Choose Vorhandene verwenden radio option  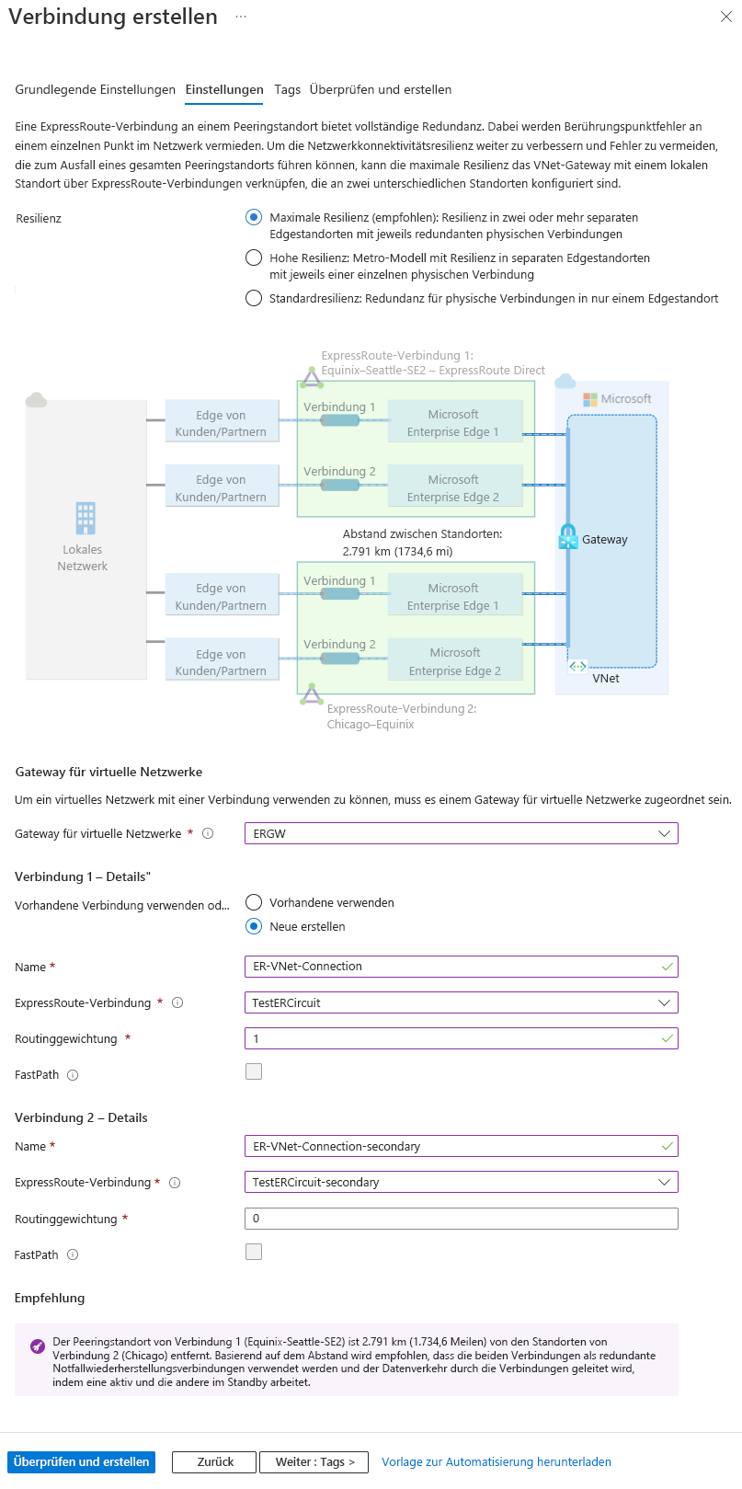(254, 903)
